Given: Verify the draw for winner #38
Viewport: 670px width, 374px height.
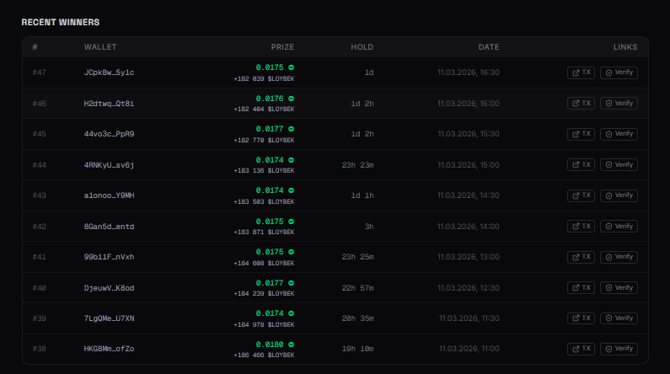Looking at the screenshot, I should pyautogui.click(x=619, y=349).
